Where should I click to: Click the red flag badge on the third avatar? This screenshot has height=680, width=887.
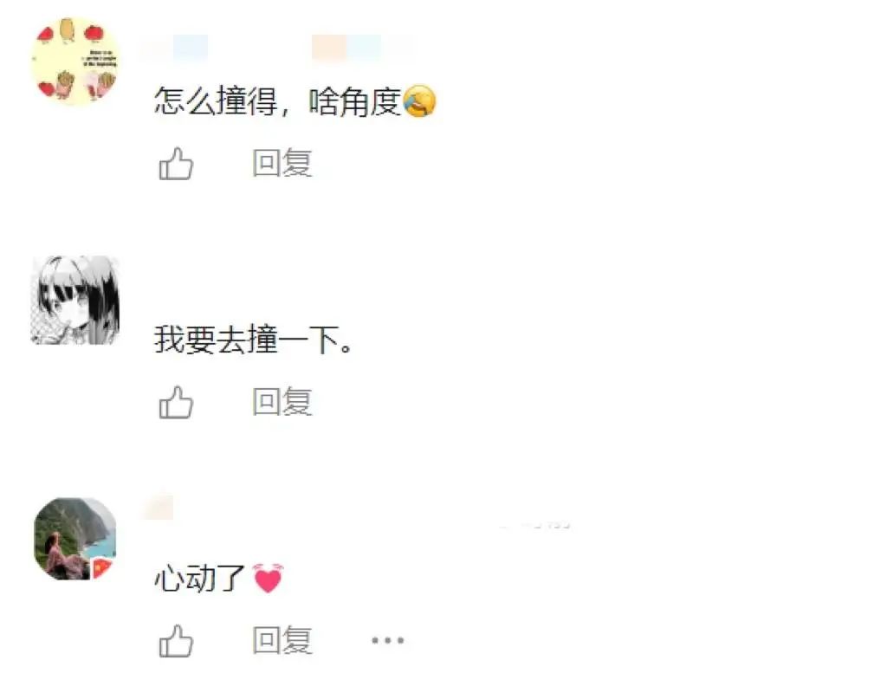102,567
